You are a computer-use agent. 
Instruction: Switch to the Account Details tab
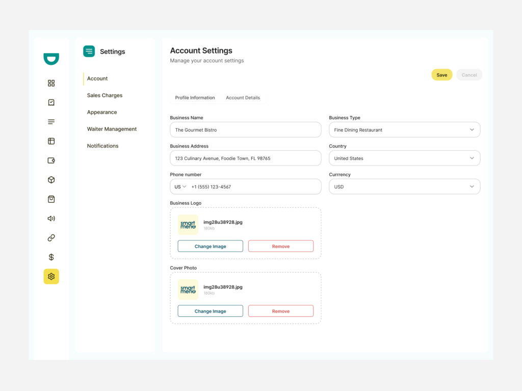pyautogui.click(x=243, y=98)
